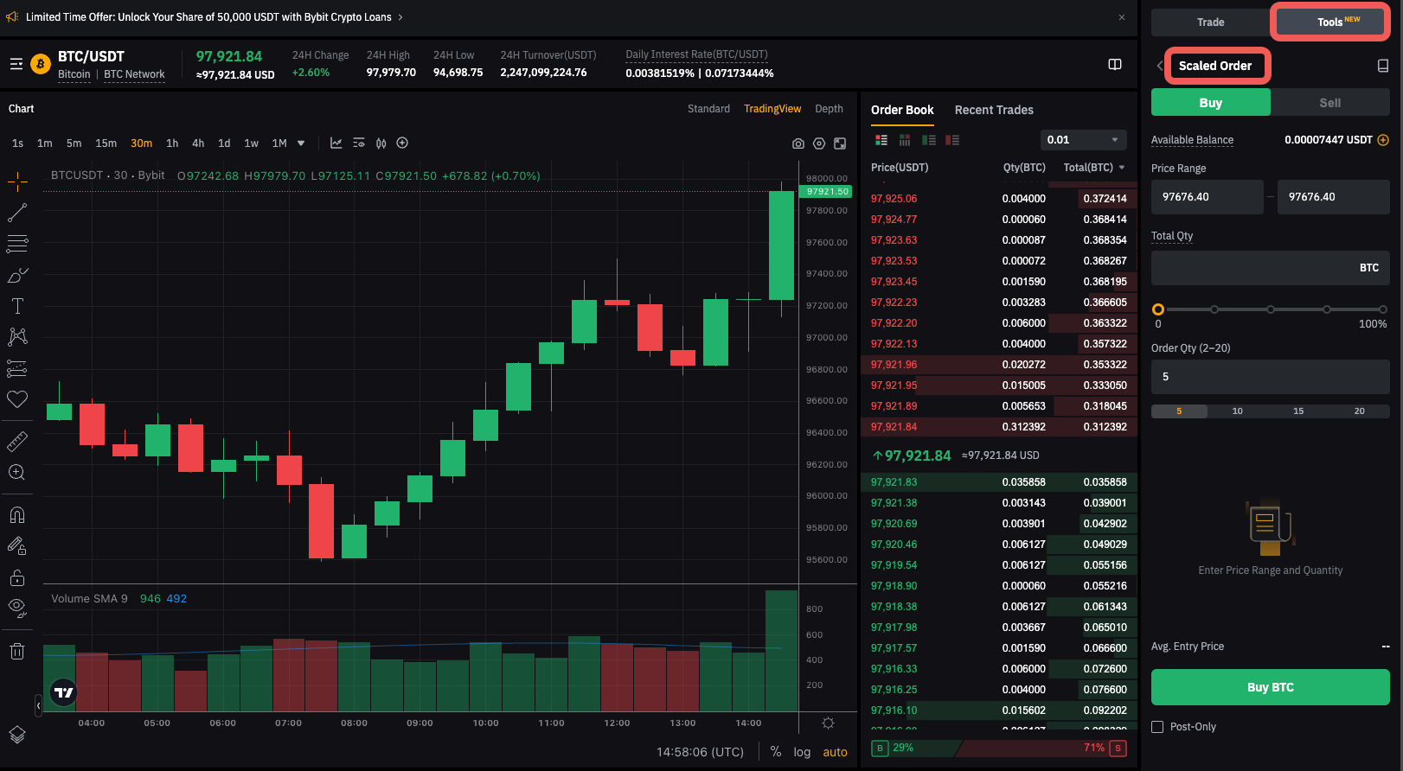Click the green Buy BTC button
Image resolution: width=1403 pixels, height=771 pixels.
click(1270, 687)
